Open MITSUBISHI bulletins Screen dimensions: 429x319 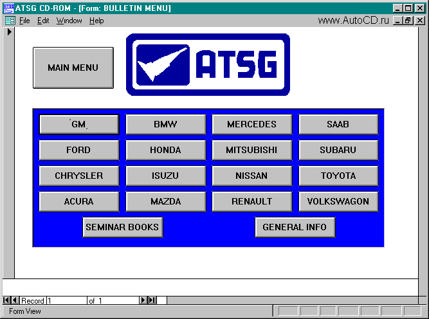coord(252,150)
